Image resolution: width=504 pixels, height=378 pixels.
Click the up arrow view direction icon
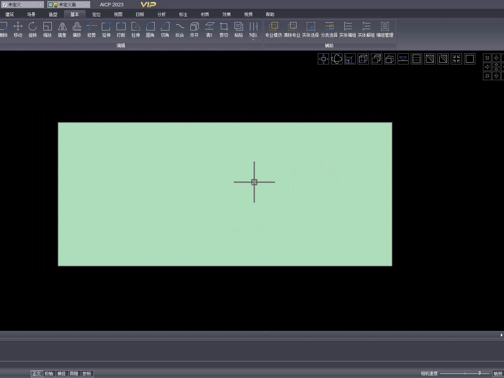click(496, 76)
